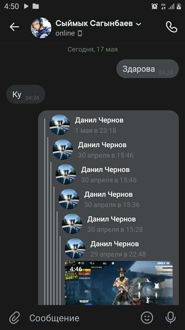Tap alarm clock icon in status bar
The width and height of the screenshot is (185, 330).
pyautogui.click(x=155, y=6)
